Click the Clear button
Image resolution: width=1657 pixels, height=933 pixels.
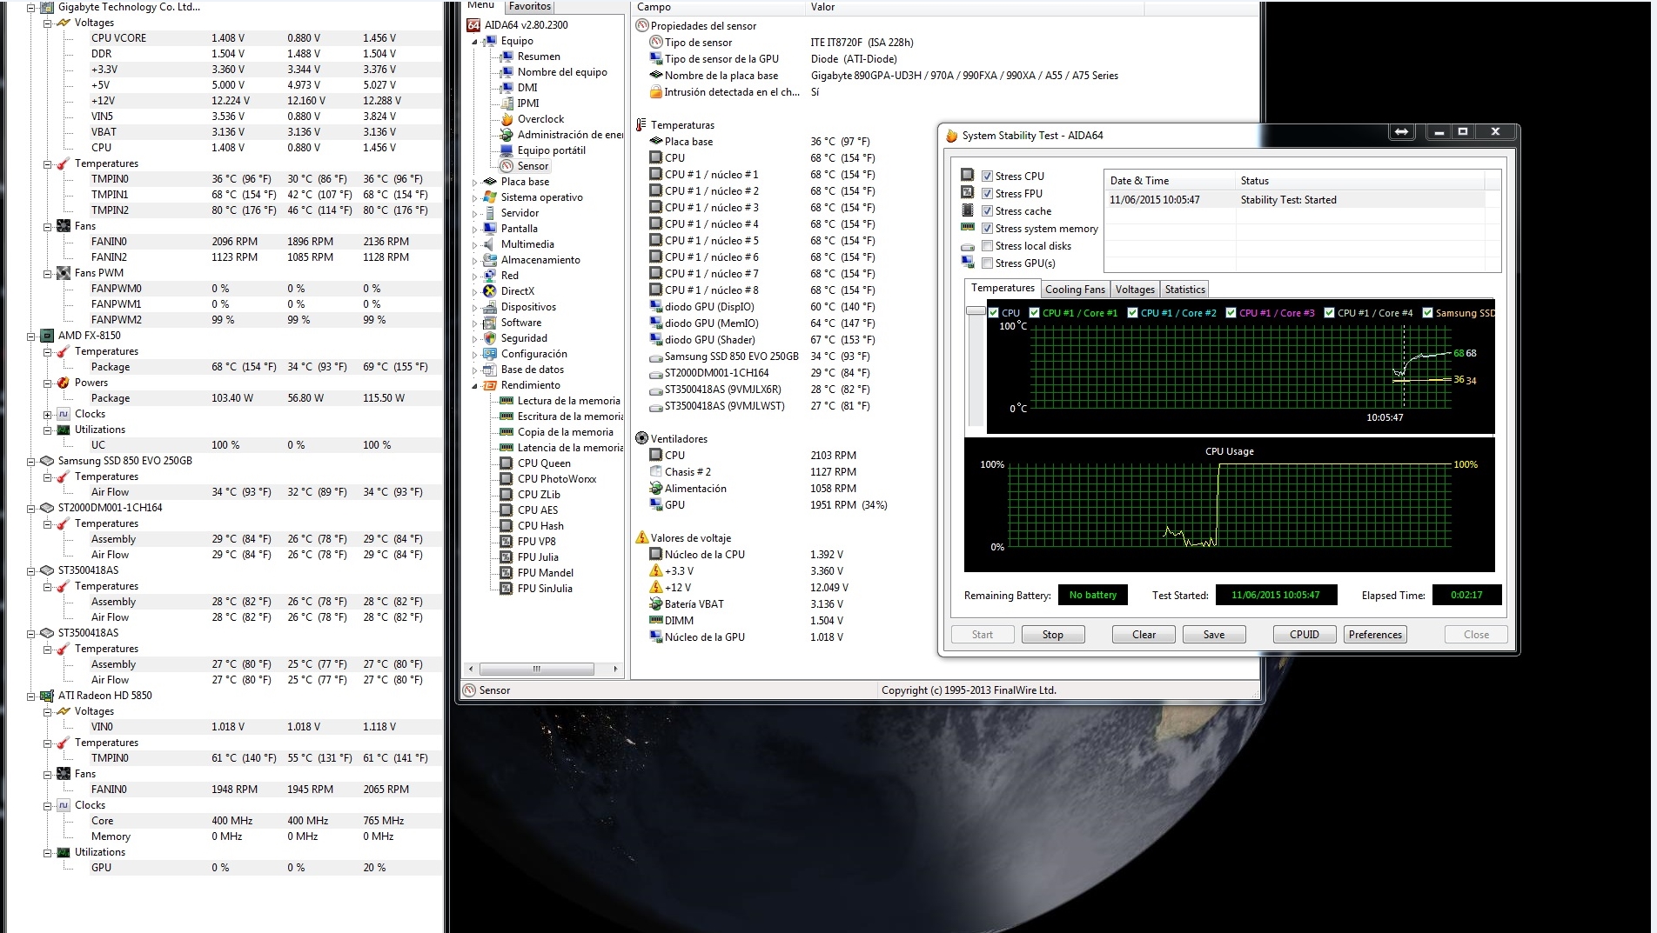click(1144, 635)
